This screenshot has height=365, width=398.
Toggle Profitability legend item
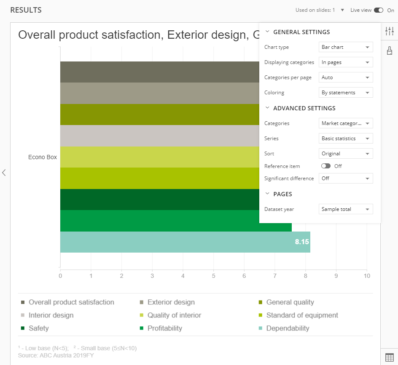point(161,328)
